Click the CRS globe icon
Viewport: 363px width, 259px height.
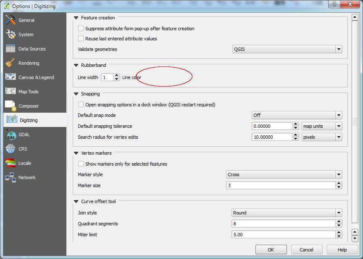pyautogui.click(x=11, y=149)
